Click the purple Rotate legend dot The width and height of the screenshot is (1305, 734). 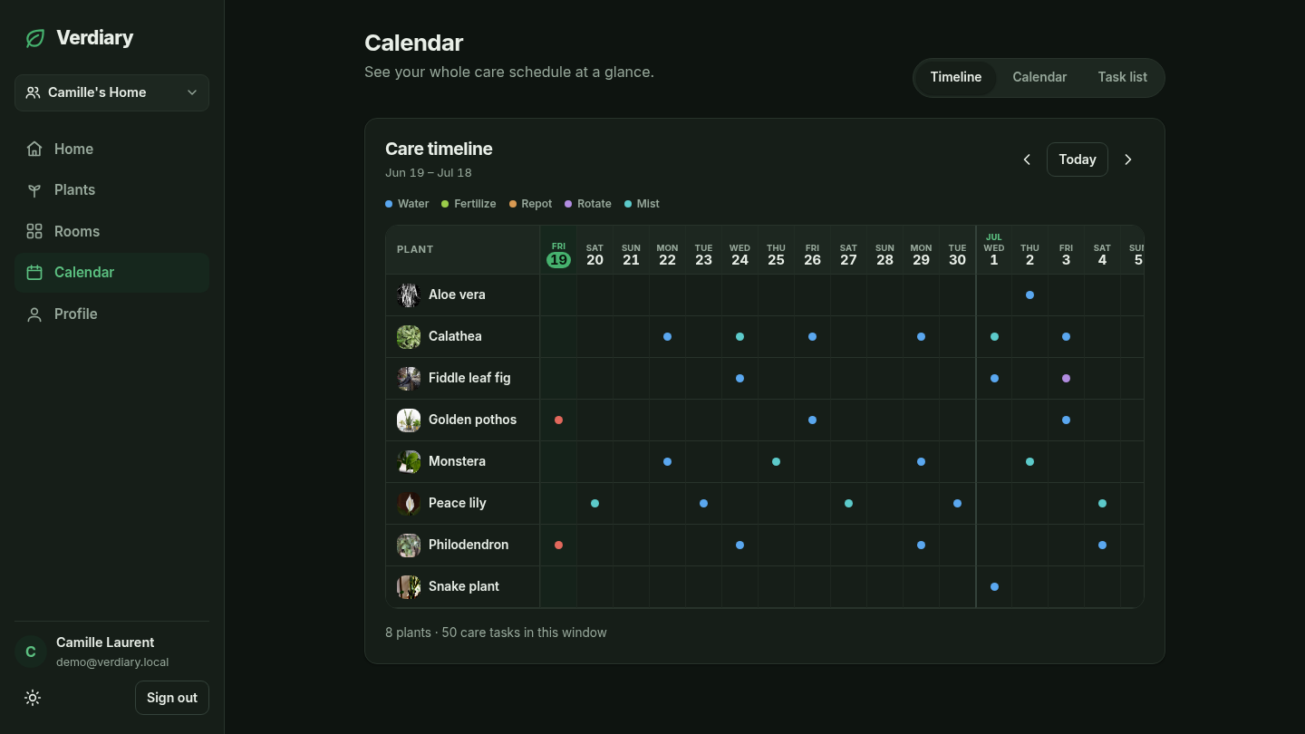[x=568, y=204]
